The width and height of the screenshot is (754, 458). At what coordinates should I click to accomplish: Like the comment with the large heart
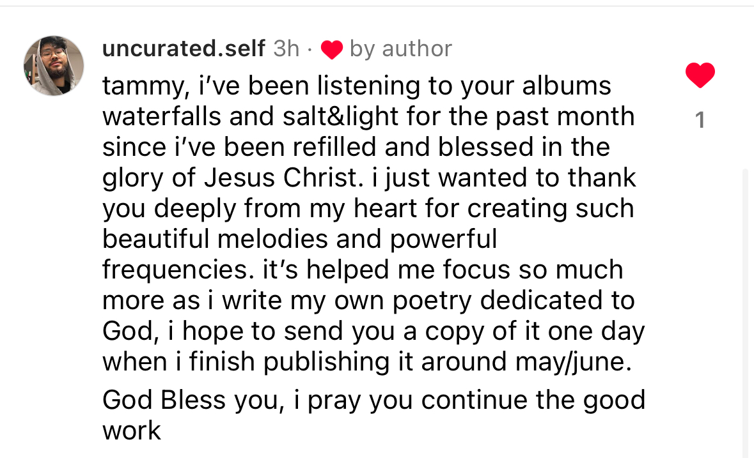(x=700, y=75)
